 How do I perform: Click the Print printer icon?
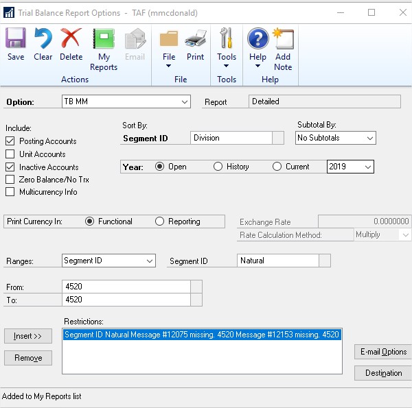pos(195,38)
